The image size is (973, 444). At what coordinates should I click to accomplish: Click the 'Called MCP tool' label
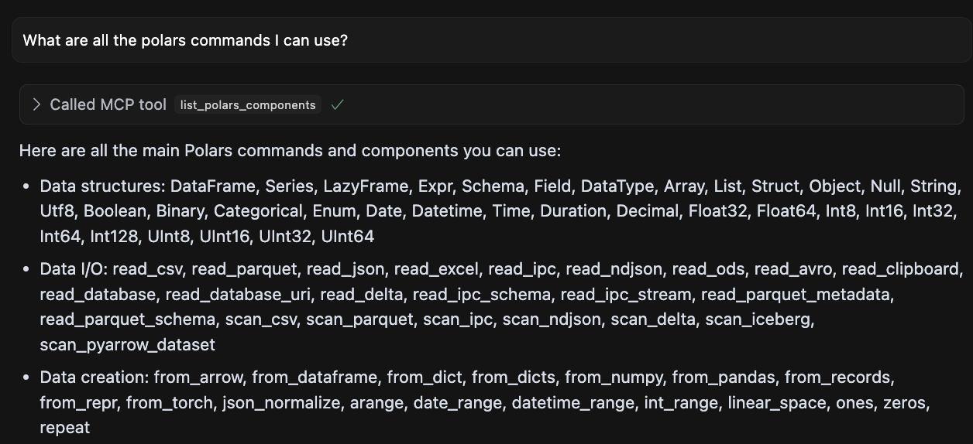click(x=108, y=104)
